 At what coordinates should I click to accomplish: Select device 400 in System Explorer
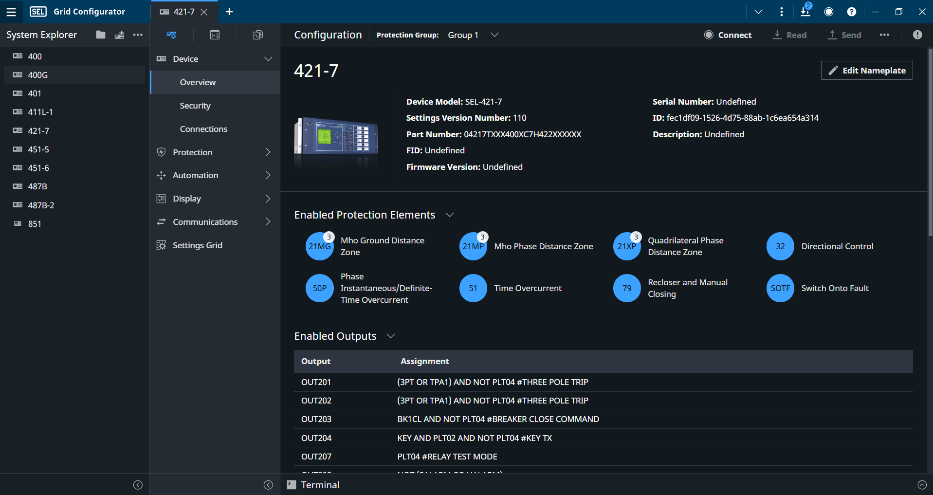[x=74, y=56]
